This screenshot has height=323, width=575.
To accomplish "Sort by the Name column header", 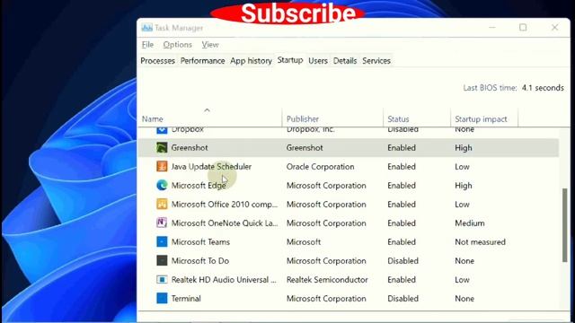I will (x=153, y=119).
